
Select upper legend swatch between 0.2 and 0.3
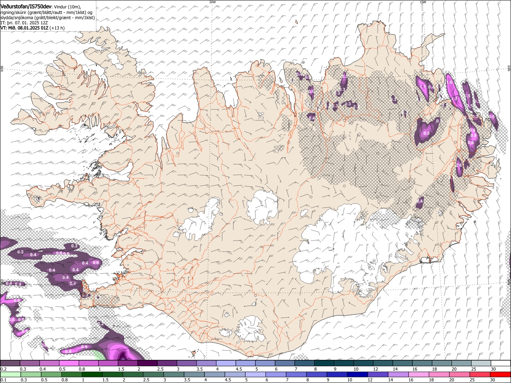(10, 363)
